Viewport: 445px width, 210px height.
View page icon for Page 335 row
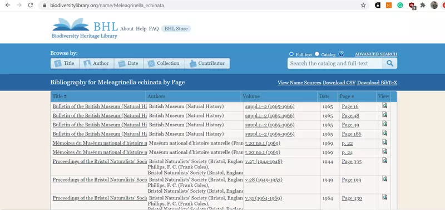384,161
